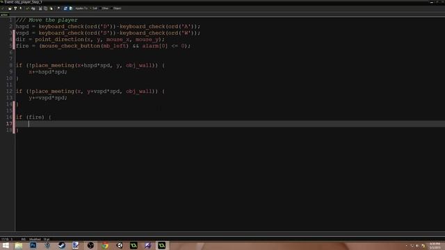Click the taskbar clock
Screen dimensions: 445x250
point(435,246)
